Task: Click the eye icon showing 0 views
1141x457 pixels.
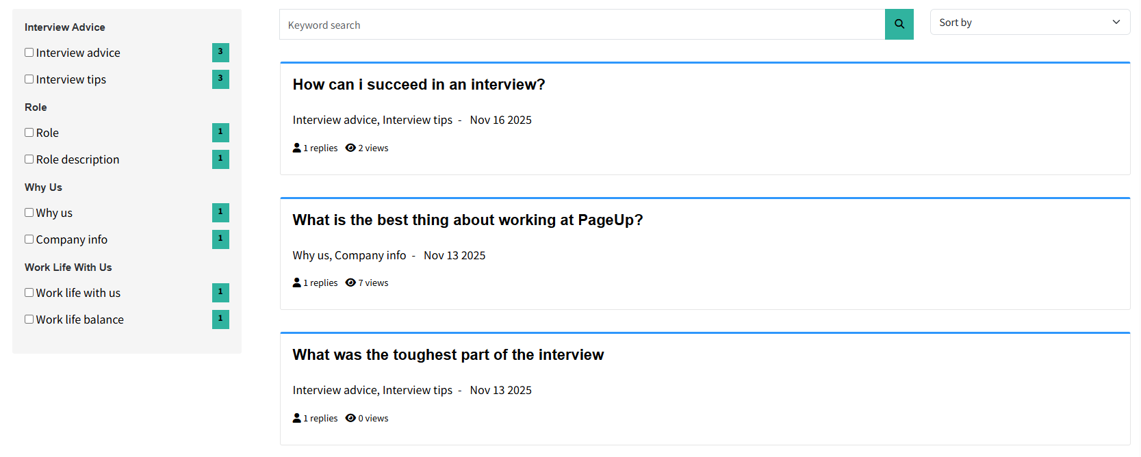Action: click(x=350, y=417)
